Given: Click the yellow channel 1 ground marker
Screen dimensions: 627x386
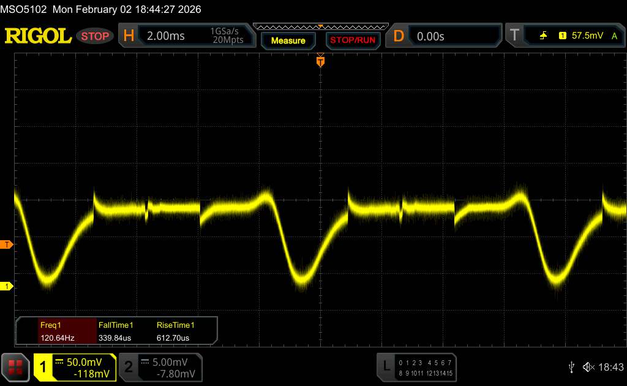Looking at the screenshot, I should [7, 286].
